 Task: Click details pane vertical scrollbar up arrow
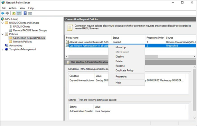coord(195,67)
